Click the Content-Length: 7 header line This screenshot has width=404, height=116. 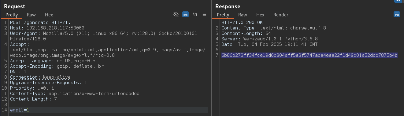[33, 99]
